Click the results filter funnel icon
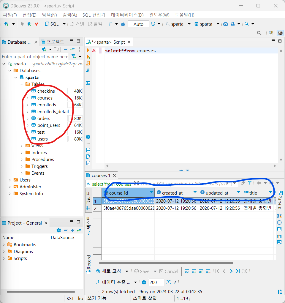Screen dimensions: 285x303 pyautogui.click(x=250, y=183)
